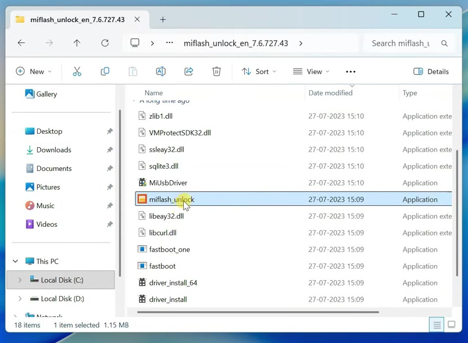Click the pin icon next to Downloads
Image resolution: width=468 pixels, height=343 pixels.
(110, 149)
